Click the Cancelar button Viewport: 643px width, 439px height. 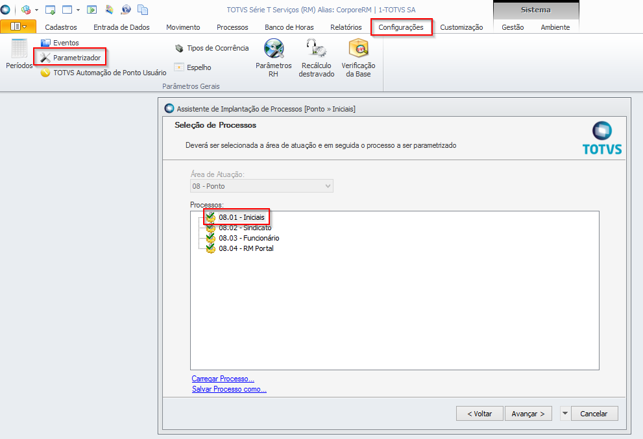click(594, 414)
